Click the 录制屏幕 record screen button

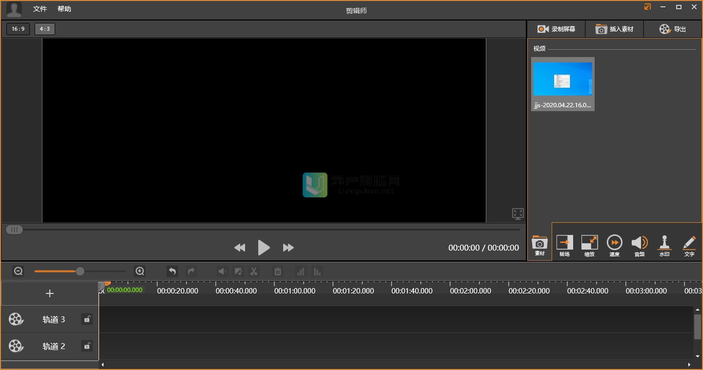pyautogui.click(x=556, y=29)
